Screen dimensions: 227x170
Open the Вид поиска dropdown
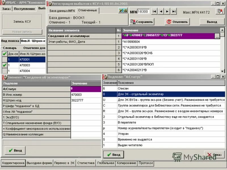click(x=33, y=41)
